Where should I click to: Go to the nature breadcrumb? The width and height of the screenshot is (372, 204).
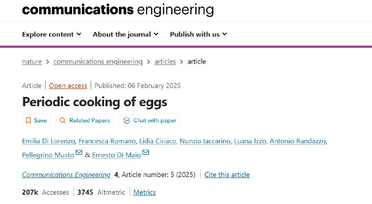32,62
